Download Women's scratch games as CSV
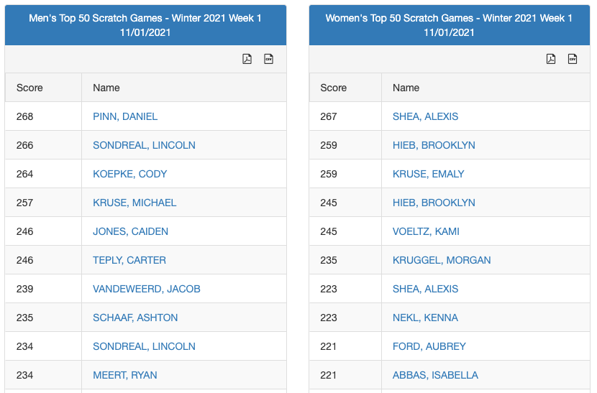Image resolution: width=597 pixels, height=393 pixels. pyautogui.click(x=573, y=59)
